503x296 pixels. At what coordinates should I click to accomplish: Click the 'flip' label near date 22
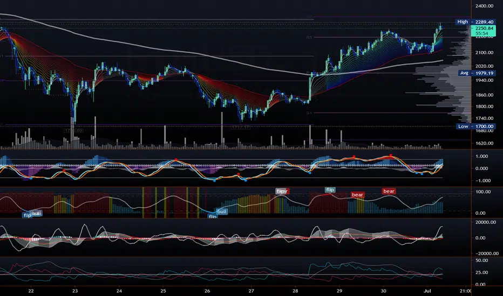(28, 215)
